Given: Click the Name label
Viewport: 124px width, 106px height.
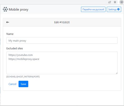Looking at the screenshot, I should (10, 34).
